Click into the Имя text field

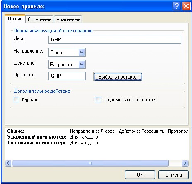tap(115, 40)
